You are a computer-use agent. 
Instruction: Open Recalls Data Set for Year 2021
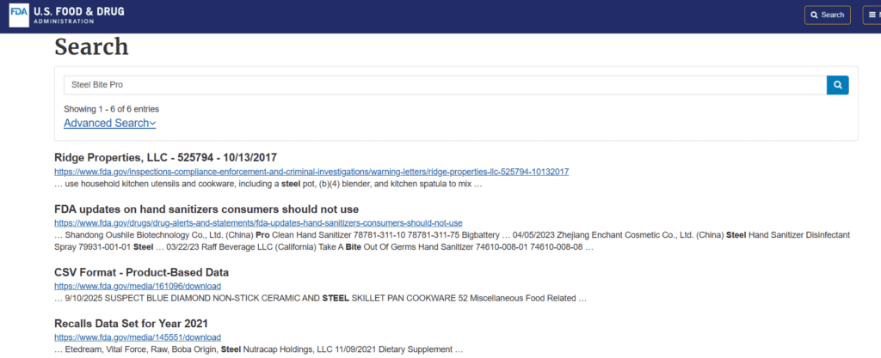coord(132,324)
